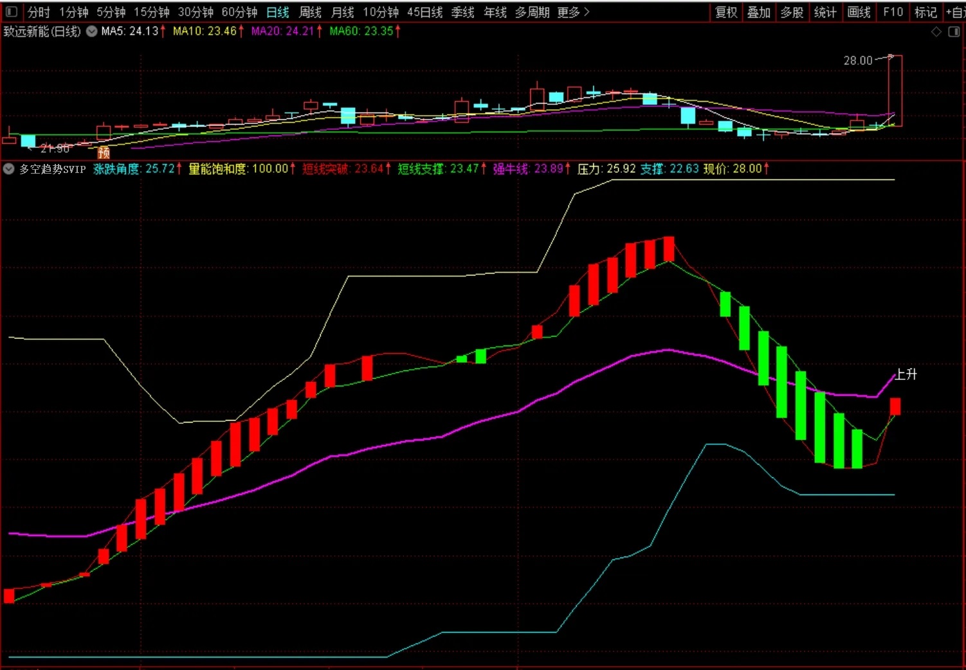Click the 叠加 overlay button

pyautogui.click(x=759, y=12)
